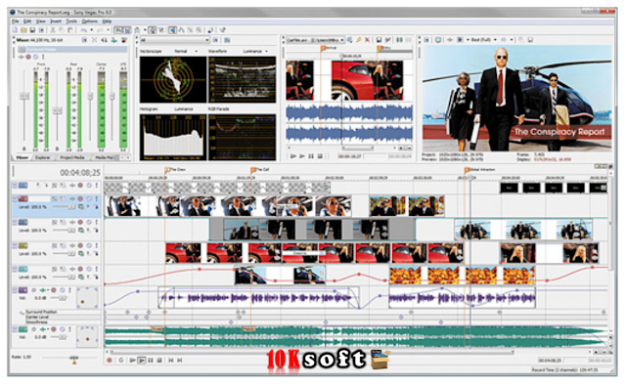Click timeline Go To Start button
Viewport: 626px width, 386px height.
171,361
